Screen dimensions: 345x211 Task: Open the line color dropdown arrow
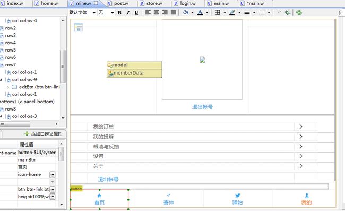click(x=239, y=13)
